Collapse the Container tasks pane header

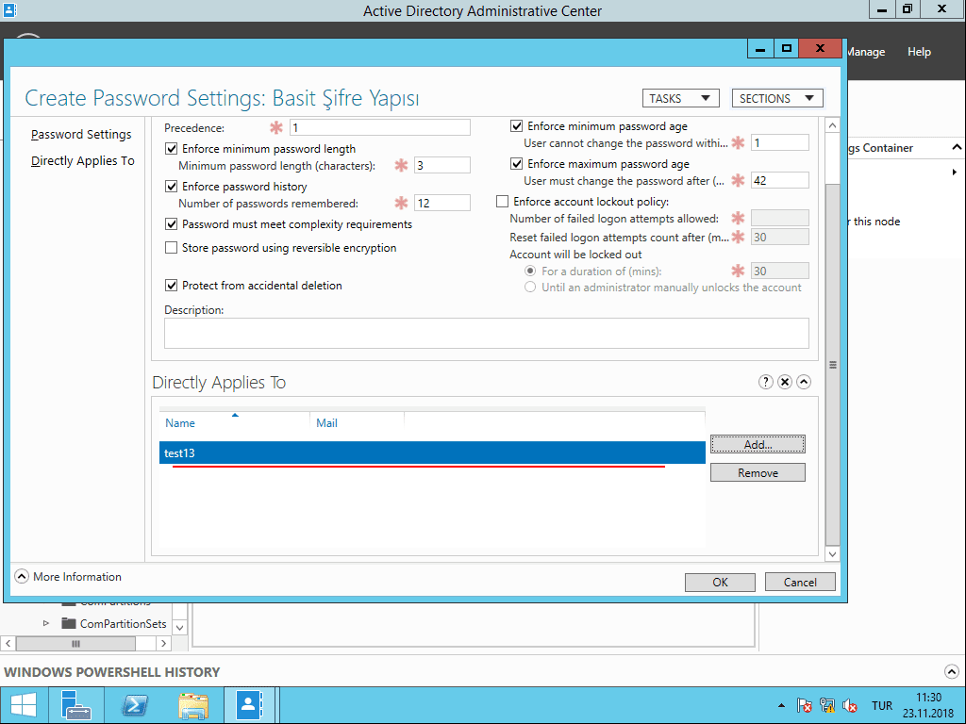pyautogui.click(x=957, y=148)
